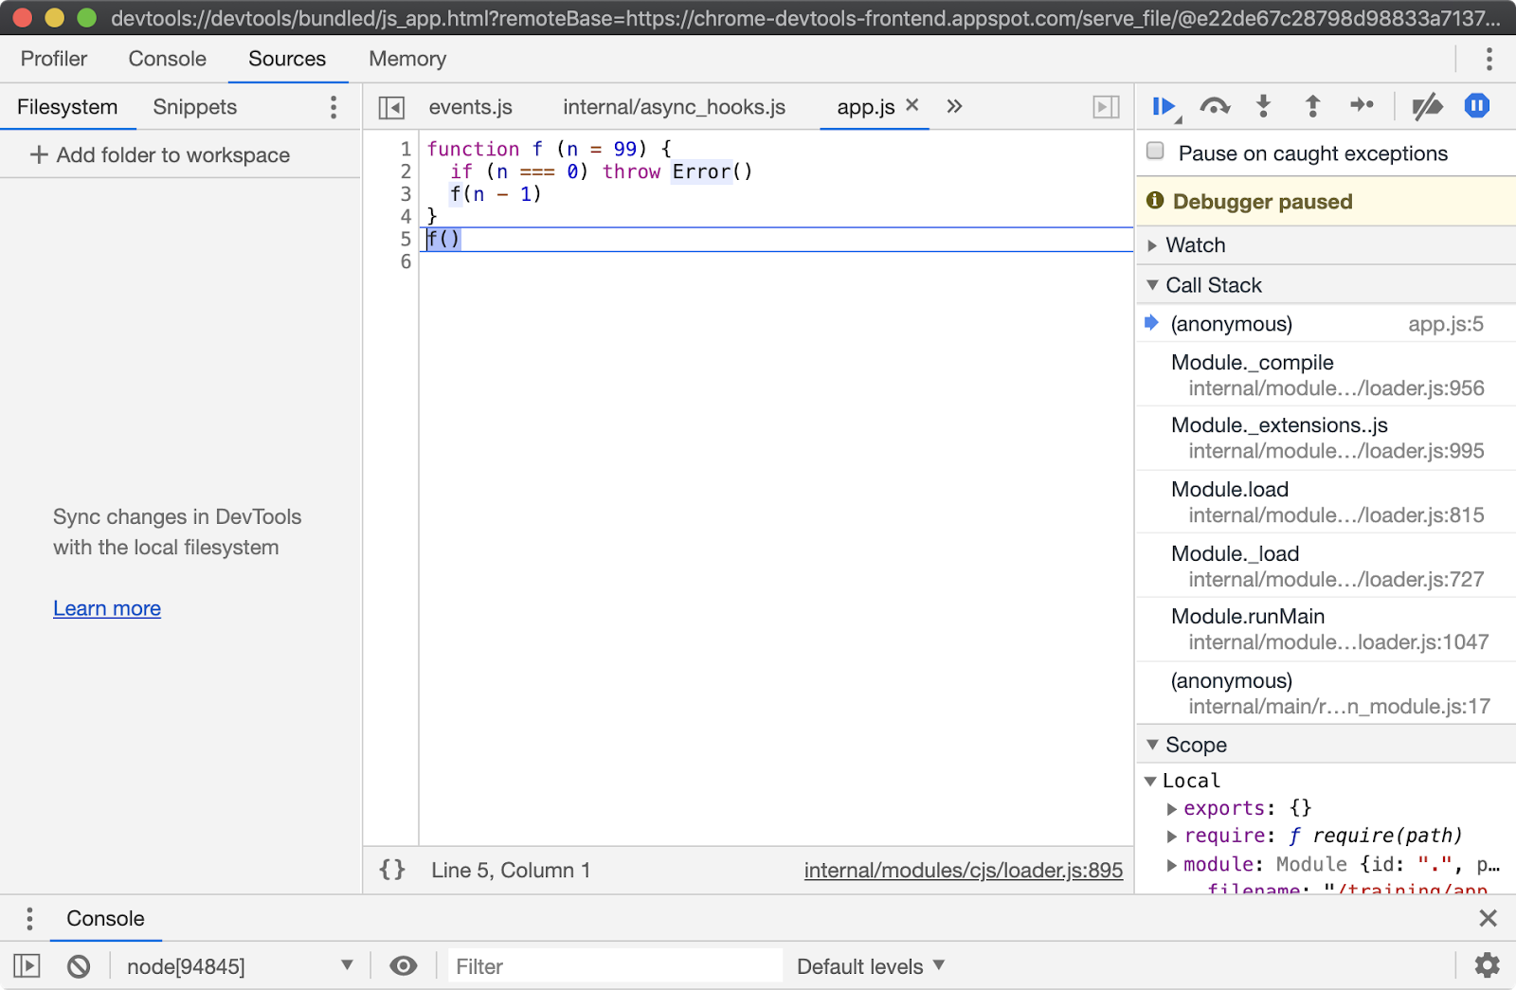Expand the require function entry

click(1172, 836)
